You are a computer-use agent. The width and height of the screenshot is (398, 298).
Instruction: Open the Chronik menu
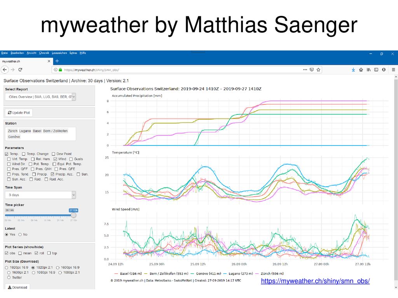click(44, 53)
